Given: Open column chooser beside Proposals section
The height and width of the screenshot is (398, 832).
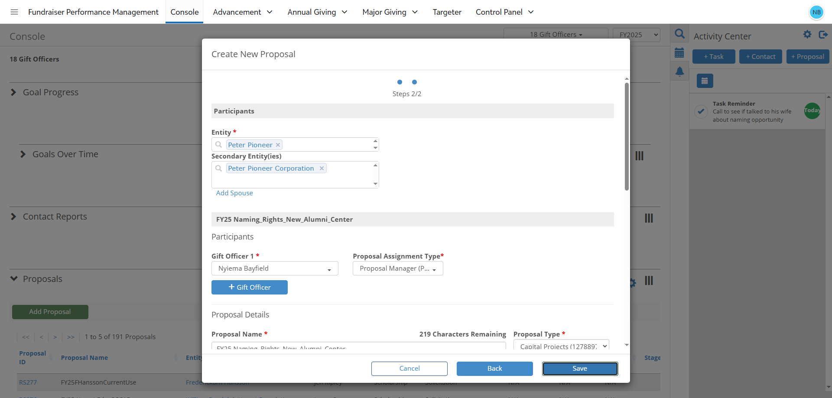Looking at the screenshot, I should coord(649,280).
